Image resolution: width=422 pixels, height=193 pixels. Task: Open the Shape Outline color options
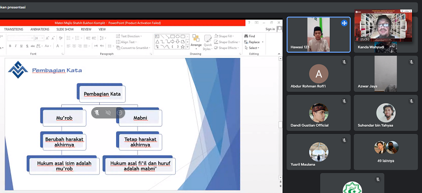(x=227, y=42)
